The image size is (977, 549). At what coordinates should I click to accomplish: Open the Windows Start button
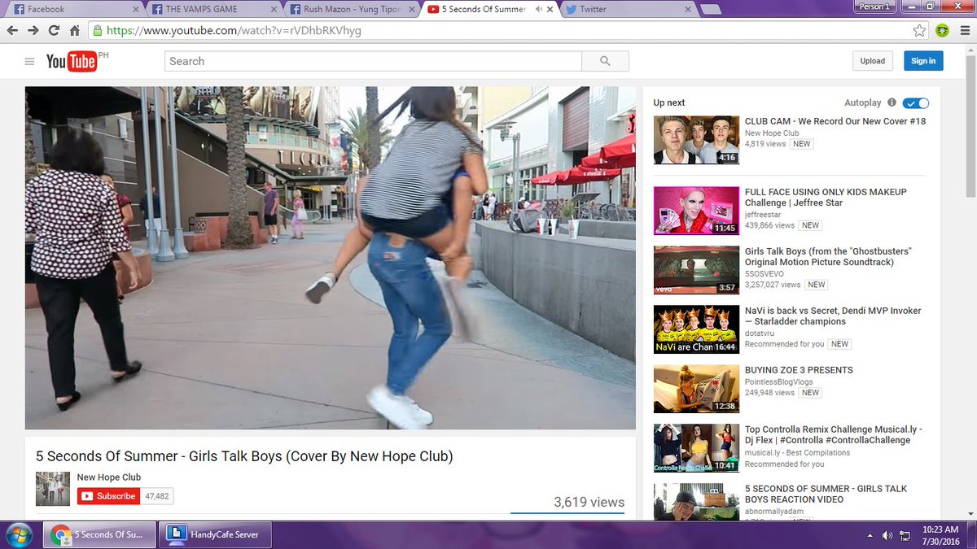[18, 534]
